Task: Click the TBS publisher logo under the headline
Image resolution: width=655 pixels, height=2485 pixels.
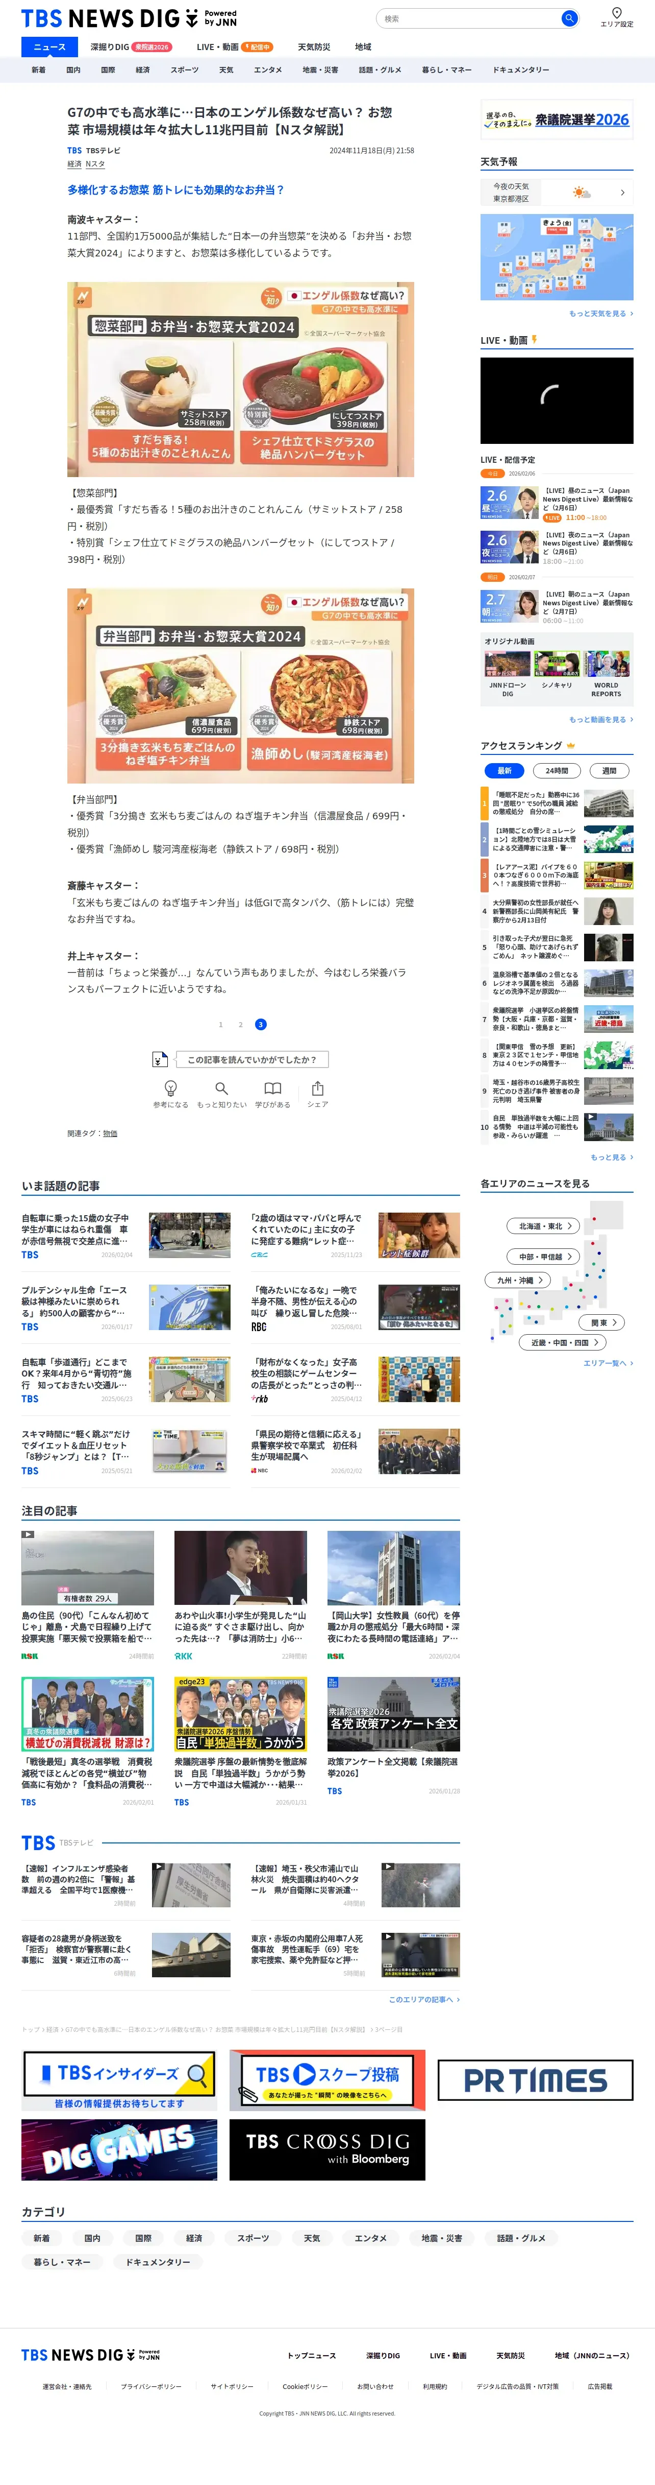Action: [74, 151]
